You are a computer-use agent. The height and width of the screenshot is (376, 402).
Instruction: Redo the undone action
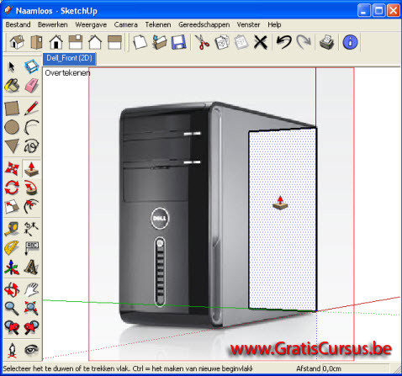304,42
